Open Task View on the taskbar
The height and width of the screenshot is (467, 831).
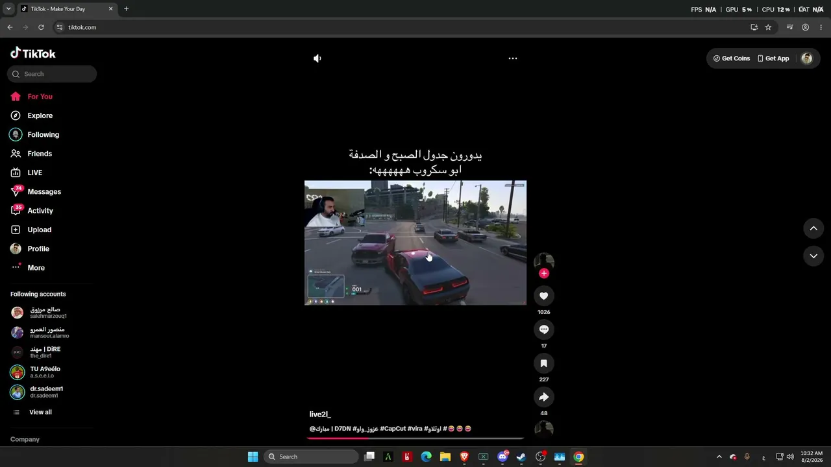[x=369, y=457]
